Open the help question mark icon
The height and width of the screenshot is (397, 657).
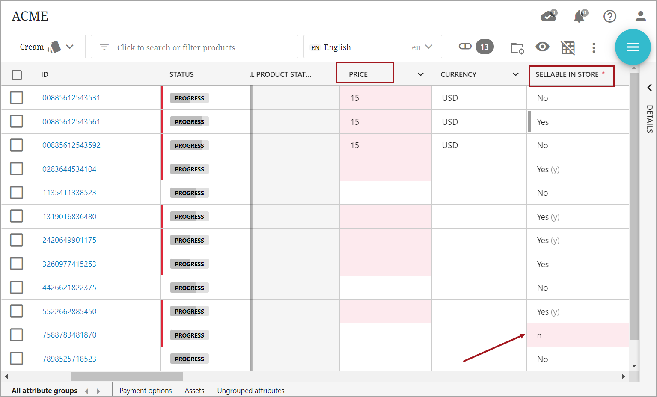pyautogui.click(x=609, y=16)
